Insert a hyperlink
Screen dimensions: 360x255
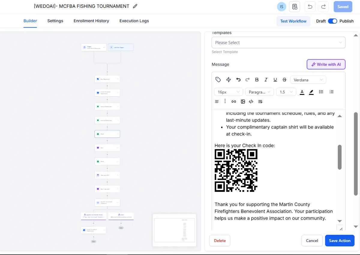234,102
